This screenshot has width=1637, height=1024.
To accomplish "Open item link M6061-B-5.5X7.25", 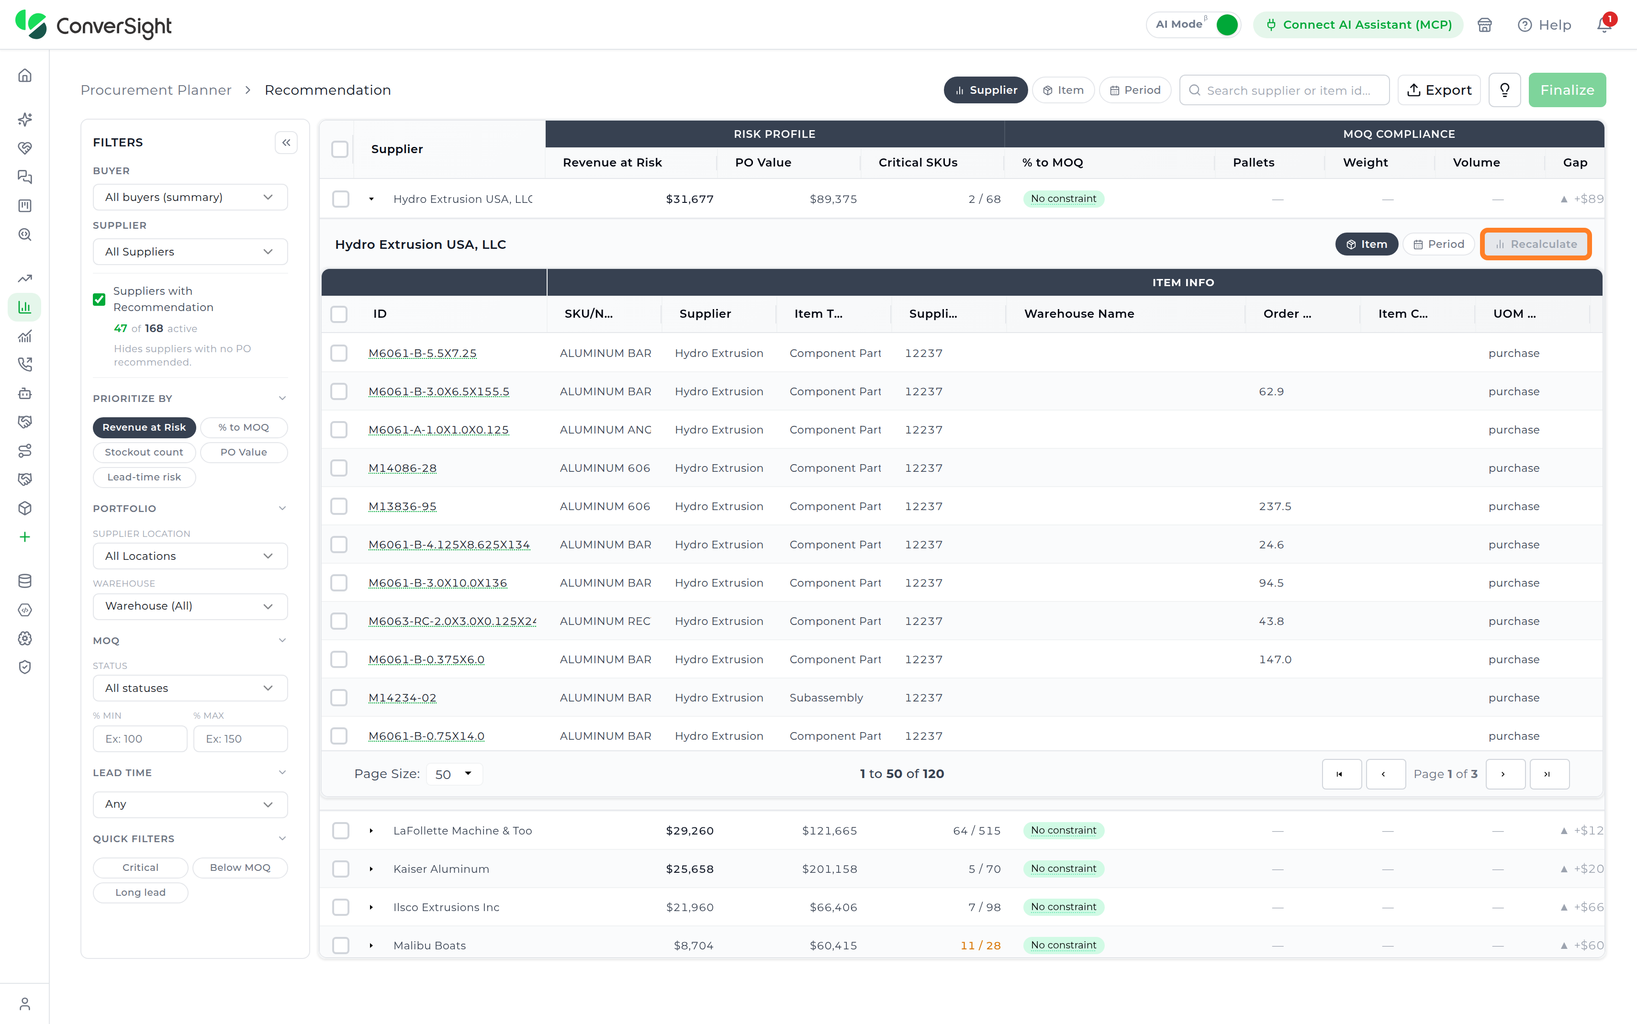I will (x=423, y=354).
